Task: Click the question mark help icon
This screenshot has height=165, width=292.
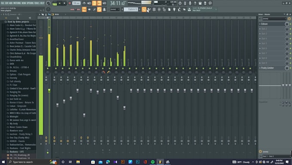Action: [x=195, y=3]
